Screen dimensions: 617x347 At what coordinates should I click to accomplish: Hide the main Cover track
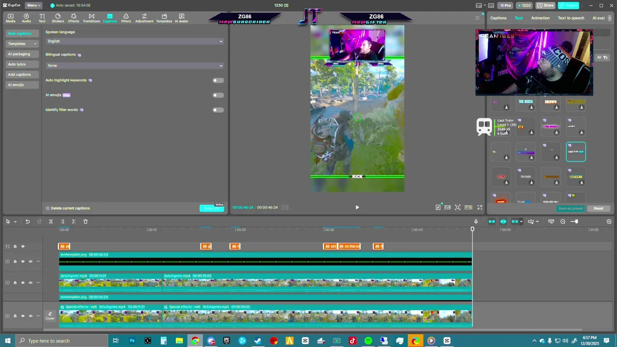pos(23,316)
